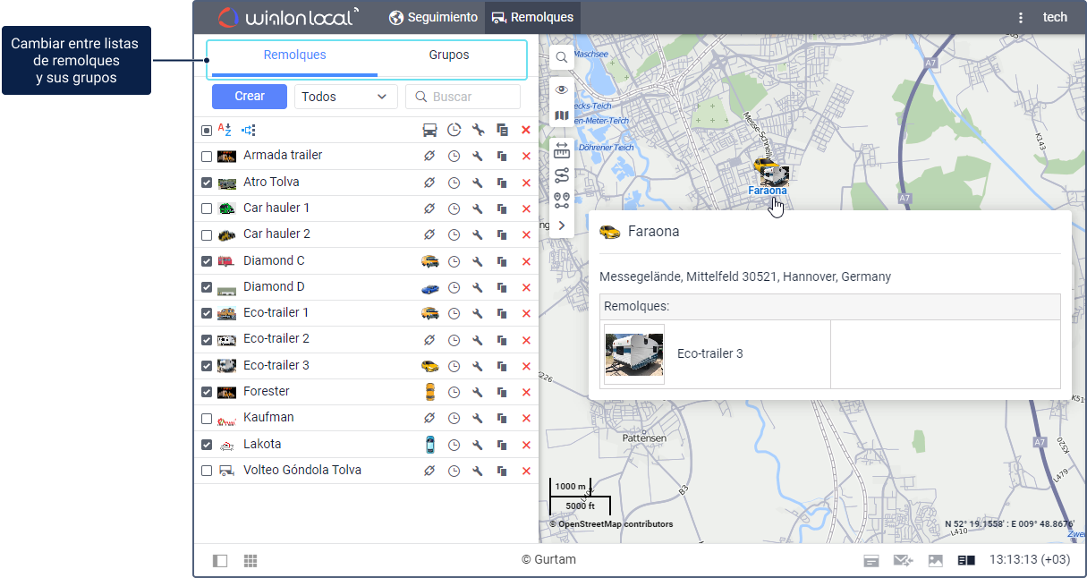This screenshot has width=1087, height=578.
Task: Expand the map tools chevron arrow
Action: [x=562, y=225]
